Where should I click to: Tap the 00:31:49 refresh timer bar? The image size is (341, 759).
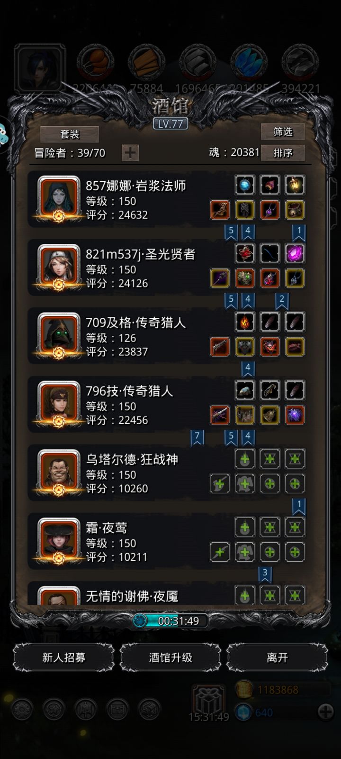click(x=170, y=620)
